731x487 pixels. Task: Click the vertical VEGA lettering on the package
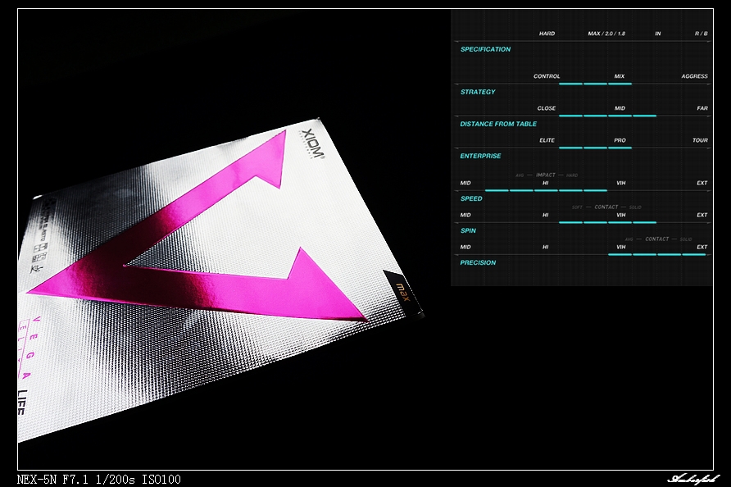(30, 348)
